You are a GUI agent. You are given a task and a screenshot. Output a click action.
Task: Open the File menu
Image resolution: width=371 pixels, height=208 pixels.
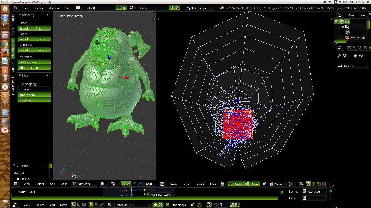coord(26,8)
